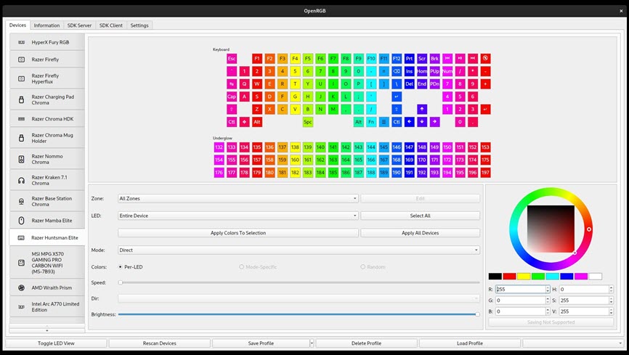
Task: Click the S saturation input field
Action: 584,301
